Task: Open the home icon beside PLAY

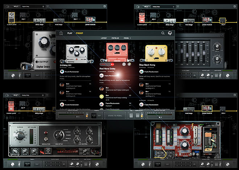Action: (x=61, y=33)
